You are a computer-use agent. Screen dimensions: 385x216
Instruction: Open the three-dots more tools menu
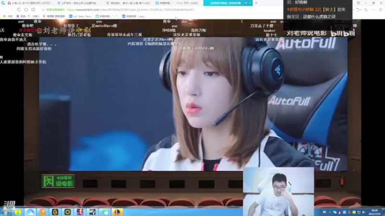373,10
